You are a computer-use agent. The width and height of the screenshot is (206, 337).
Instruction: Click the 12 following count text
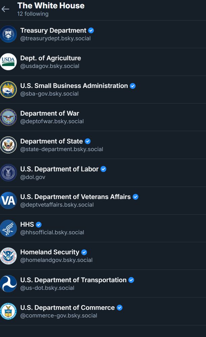33,14
